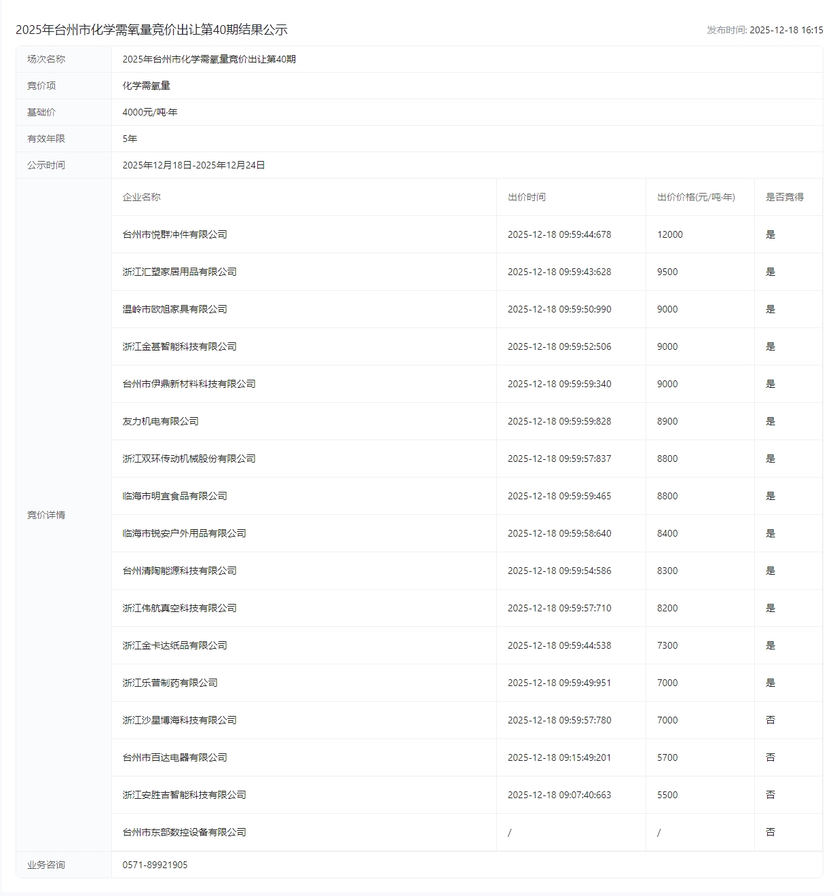
Task: Click the 出价时间 column header
Action: point(526,197)
